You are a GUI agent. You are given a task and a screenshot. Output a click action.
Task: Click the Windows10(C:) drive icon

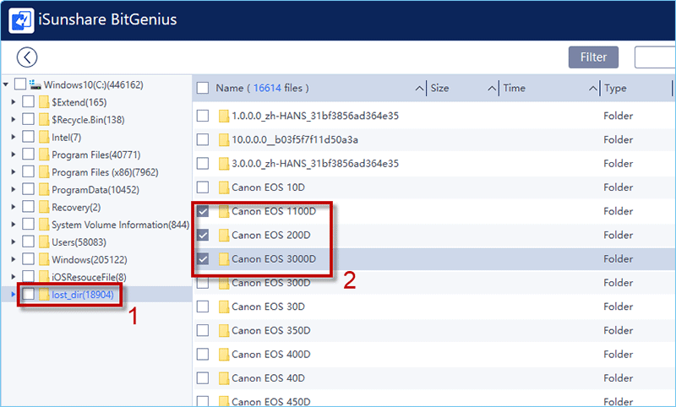coord(35,84)
